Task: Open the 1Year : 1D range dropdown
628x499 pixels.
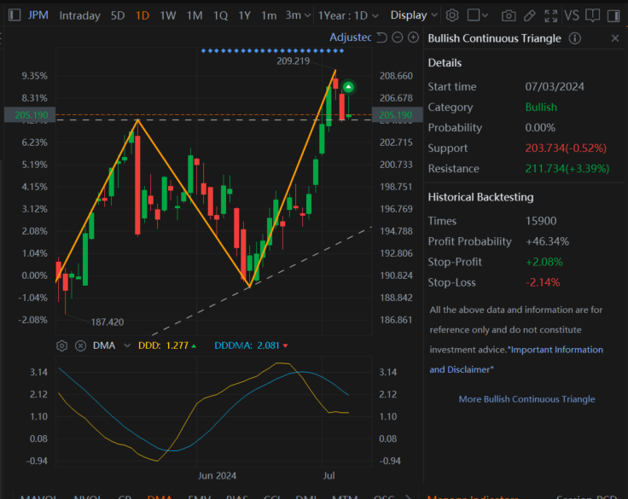Action: pos(347,15)
